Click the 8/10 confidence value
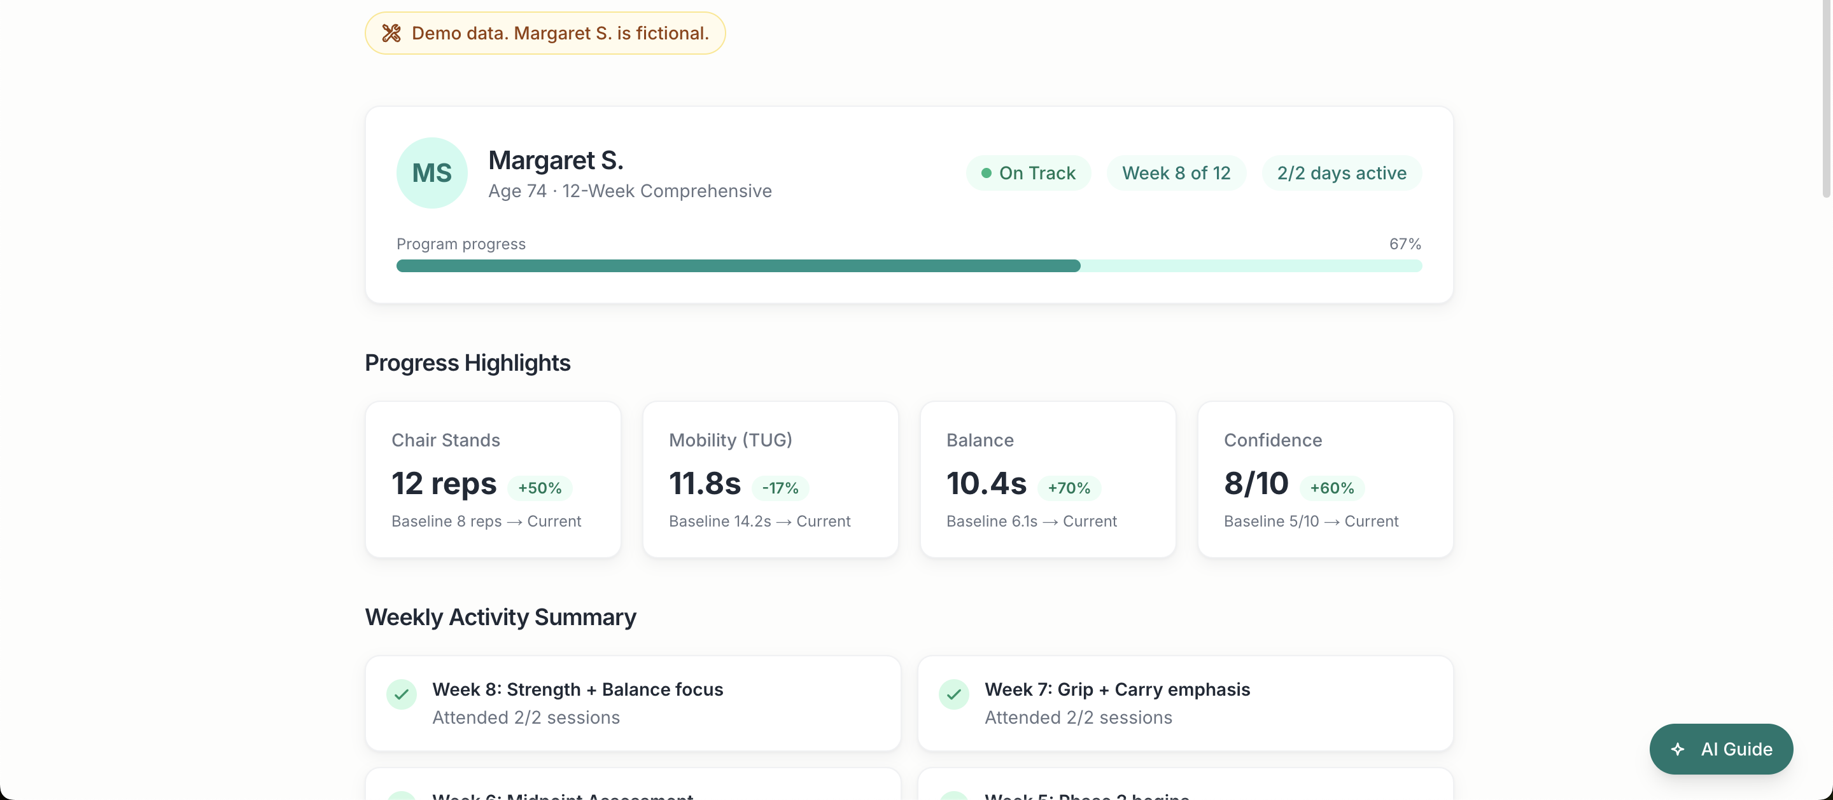 pos(1256,483)
